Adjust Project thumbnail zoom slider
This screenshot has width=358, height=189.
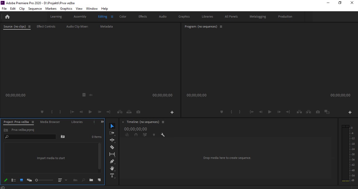click(x=44, y=180)
